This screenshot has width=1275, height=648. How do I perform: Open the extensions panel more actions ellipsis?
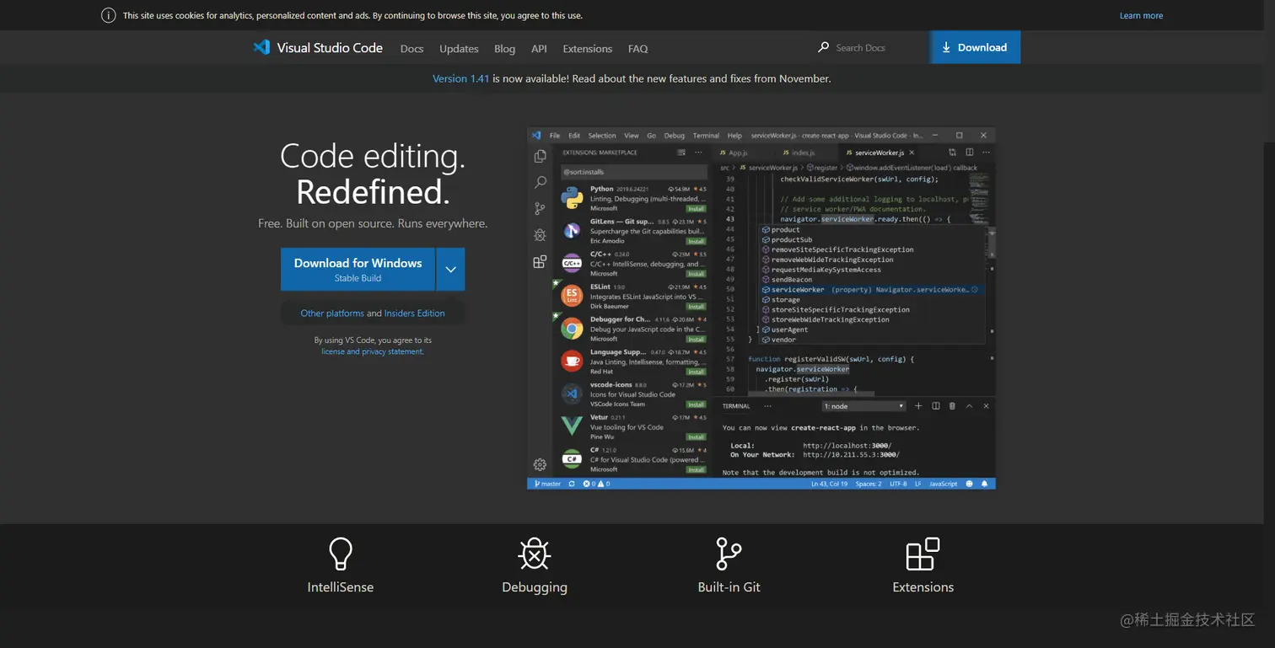(x=698, y=153)
